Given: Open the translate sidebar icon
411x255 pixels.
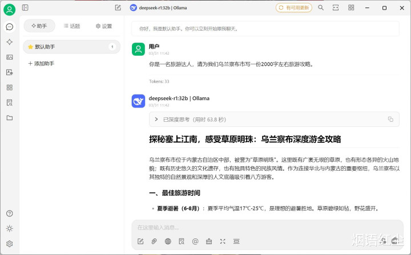Looking at the screenshot, I should [x=10, y=72].
